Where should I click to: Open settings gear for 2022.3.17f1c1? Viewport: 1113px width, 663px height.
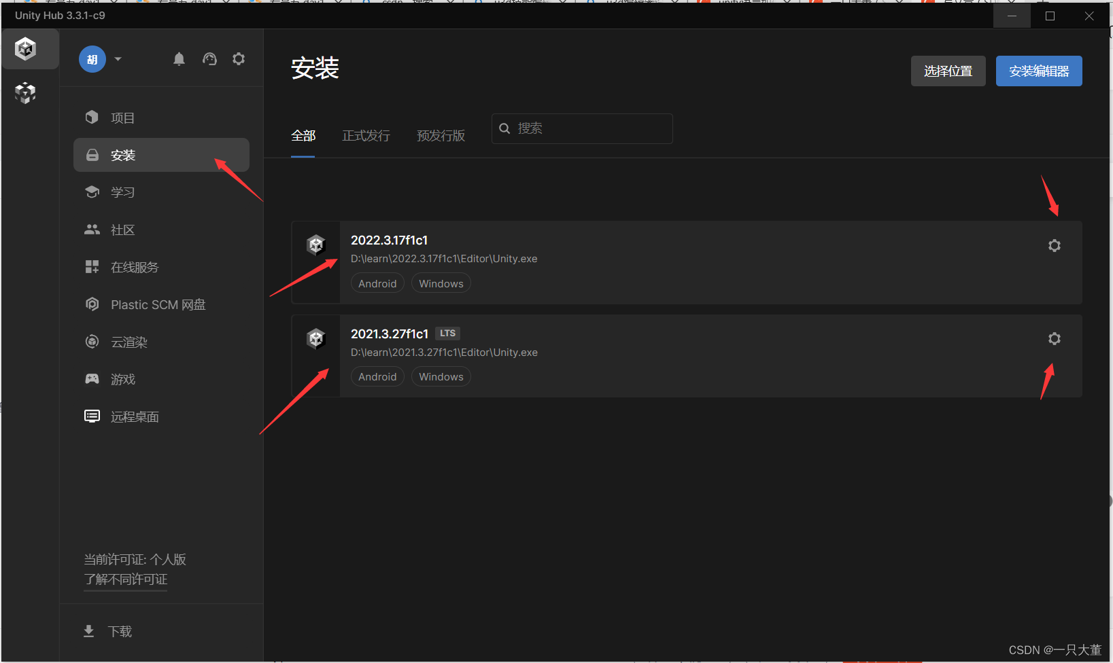(1055, 245)
